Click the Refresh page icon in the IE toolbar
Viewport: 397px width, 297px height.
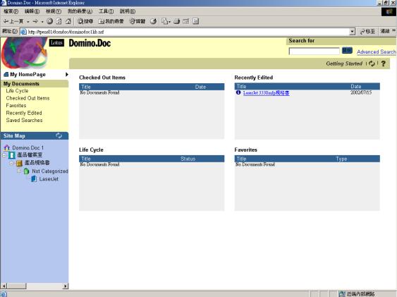tap(59, 21)
